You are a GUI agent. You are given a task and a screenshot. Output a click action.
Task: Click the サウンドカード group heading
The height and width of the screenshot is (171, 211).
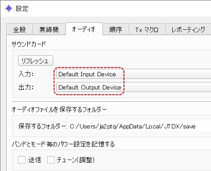click(x=29, y=44)
